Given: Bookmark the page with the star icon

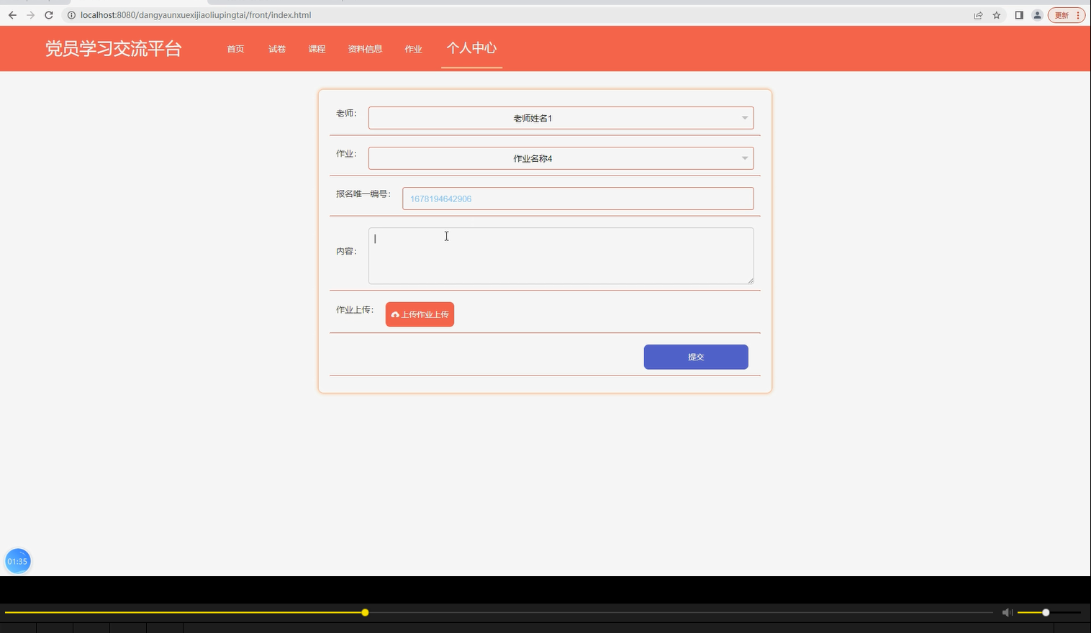Looking at the screenshot, I should pyautogui.click(x=996, y=14).
